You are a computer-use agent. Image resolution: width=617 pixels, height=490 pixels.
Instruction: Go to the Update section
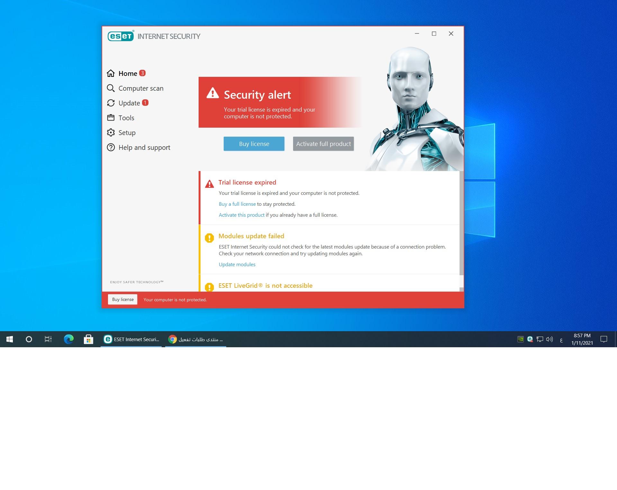tap(128, 103)
